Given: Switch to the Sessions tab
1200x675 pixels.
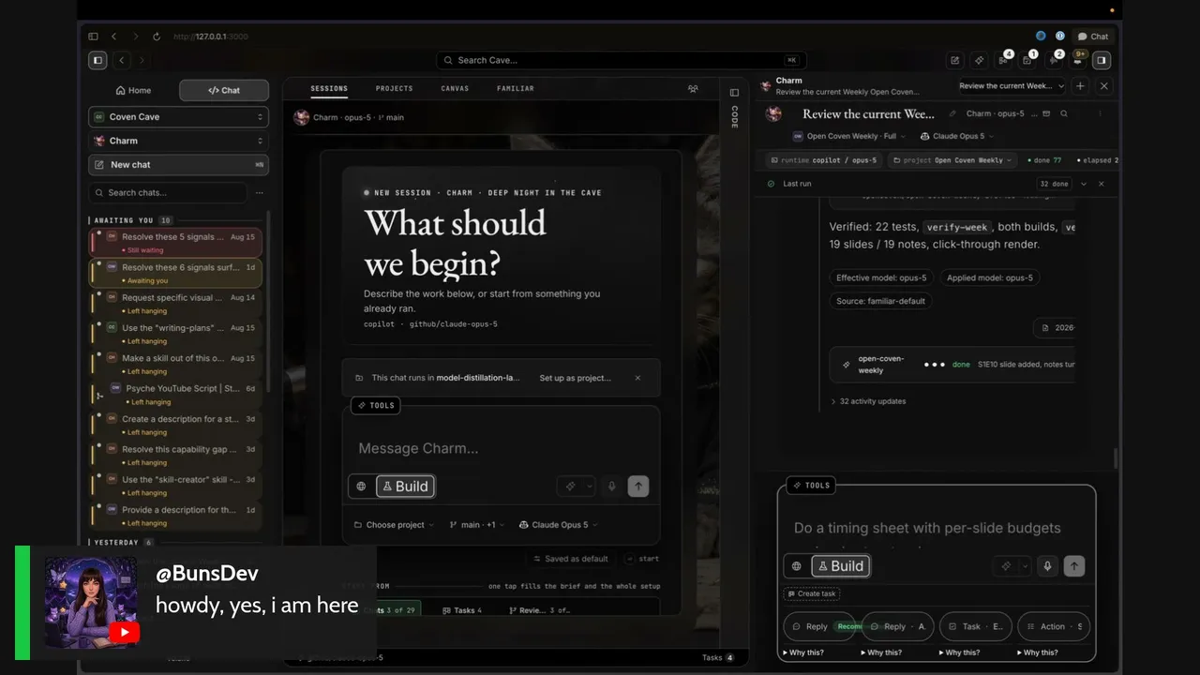Looking at the screenshot, I should coord(329,89).
